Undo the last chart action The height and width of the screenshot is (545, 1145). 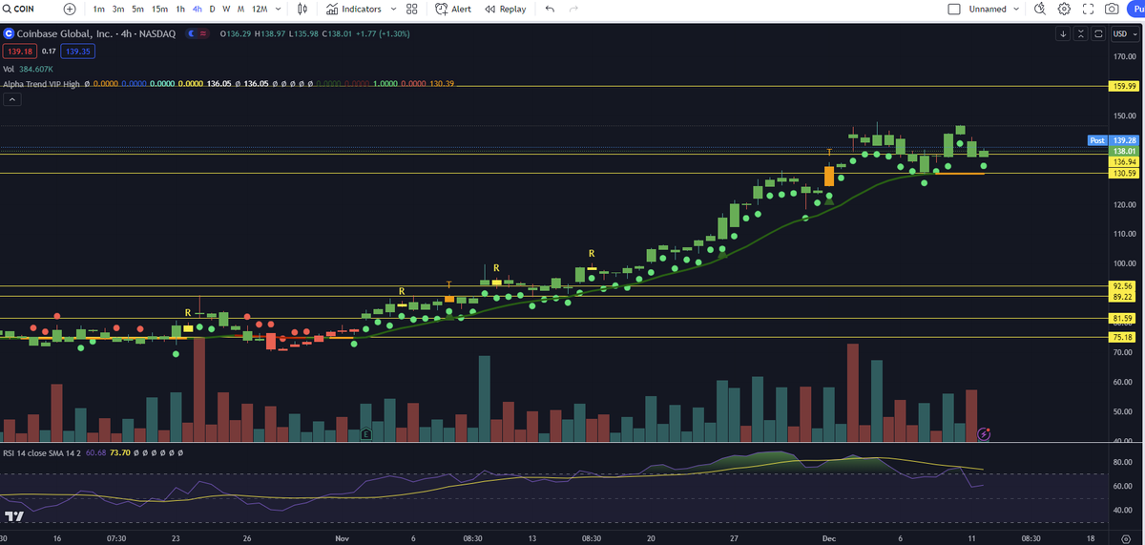[x=550, y=9]
